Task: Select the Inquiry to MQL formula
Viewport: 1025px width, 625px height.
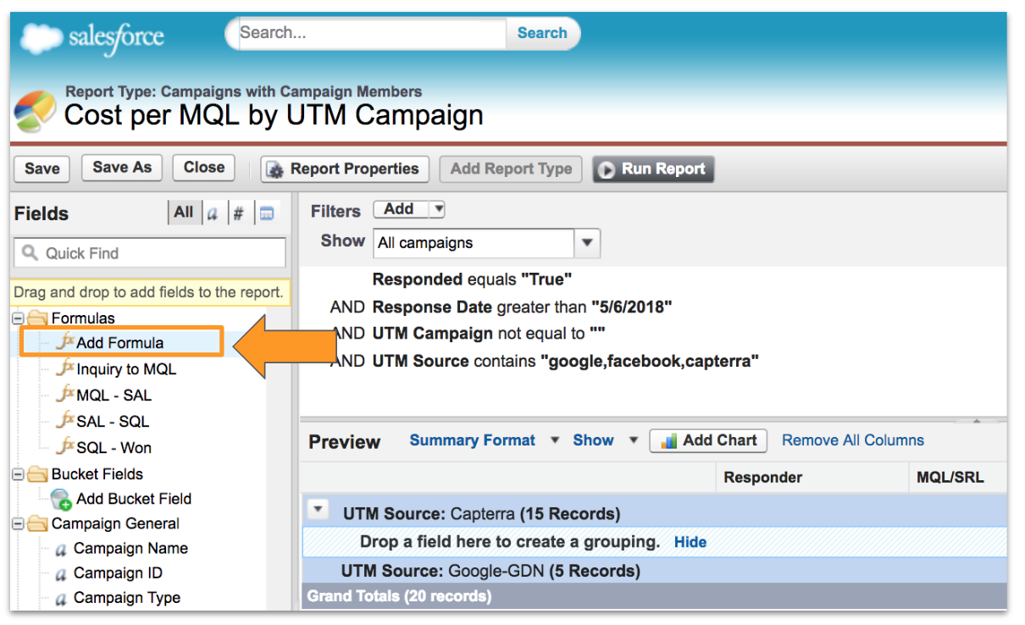Action: click(x=126, y=369)
